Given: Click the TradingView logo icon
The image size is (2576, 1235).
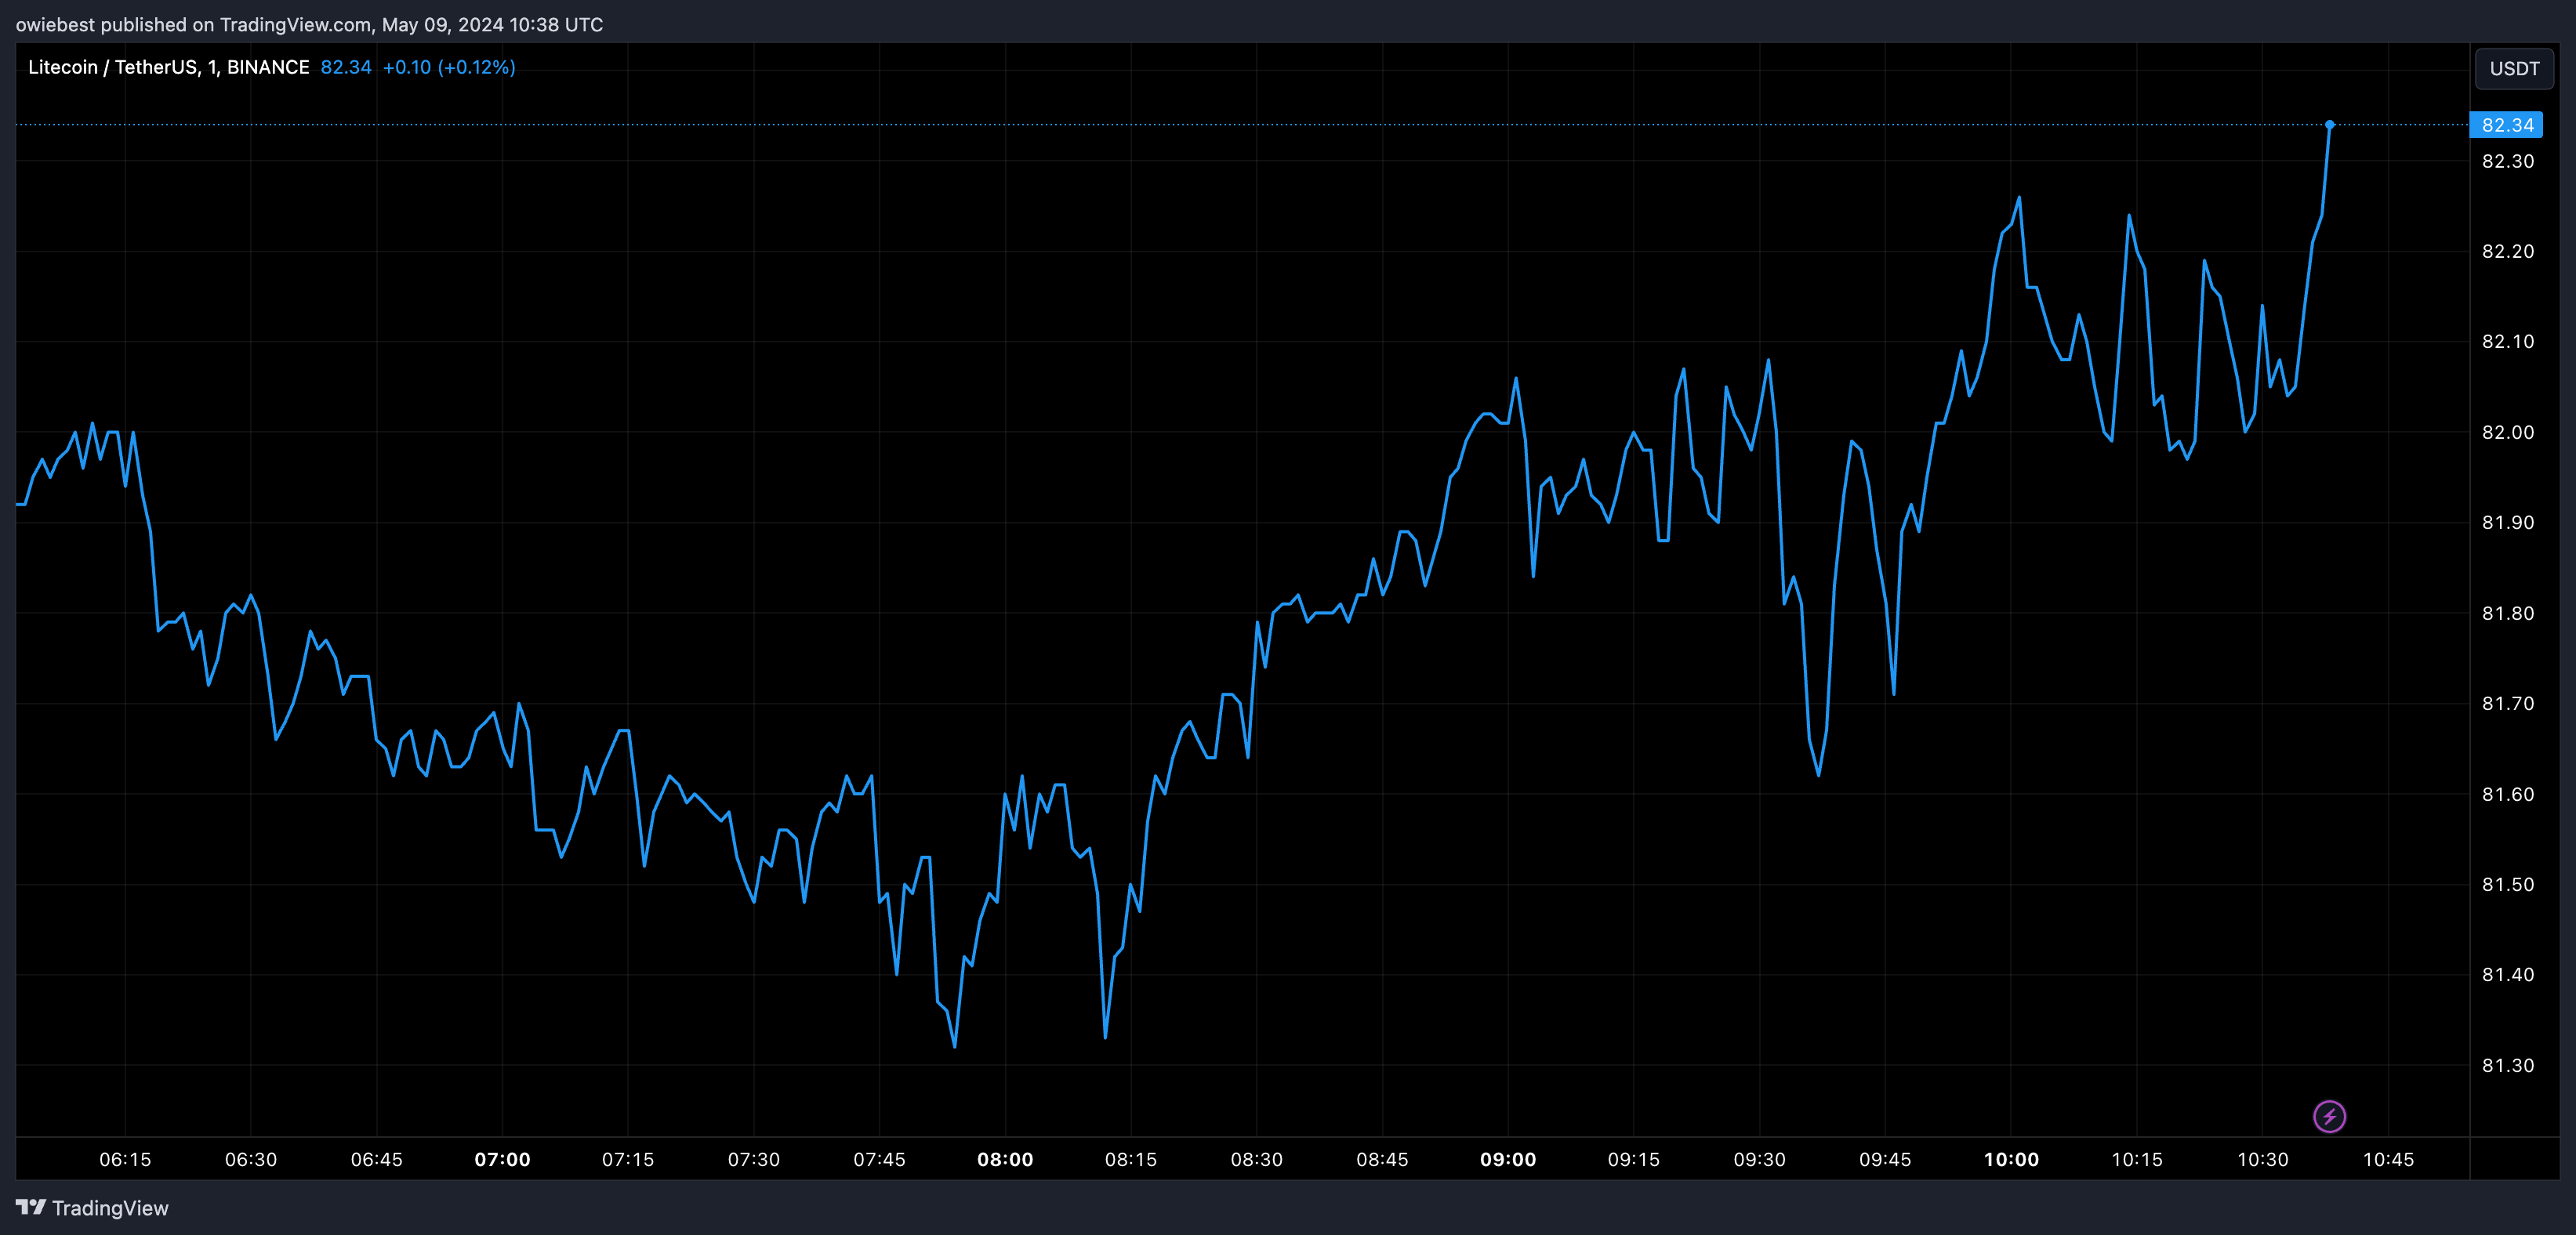Looking at the screenshot, I should click(x=31, y=1207).
